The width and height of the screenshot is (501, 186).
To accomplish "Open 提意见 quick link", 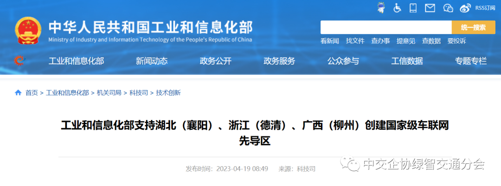I will point(406,41).
